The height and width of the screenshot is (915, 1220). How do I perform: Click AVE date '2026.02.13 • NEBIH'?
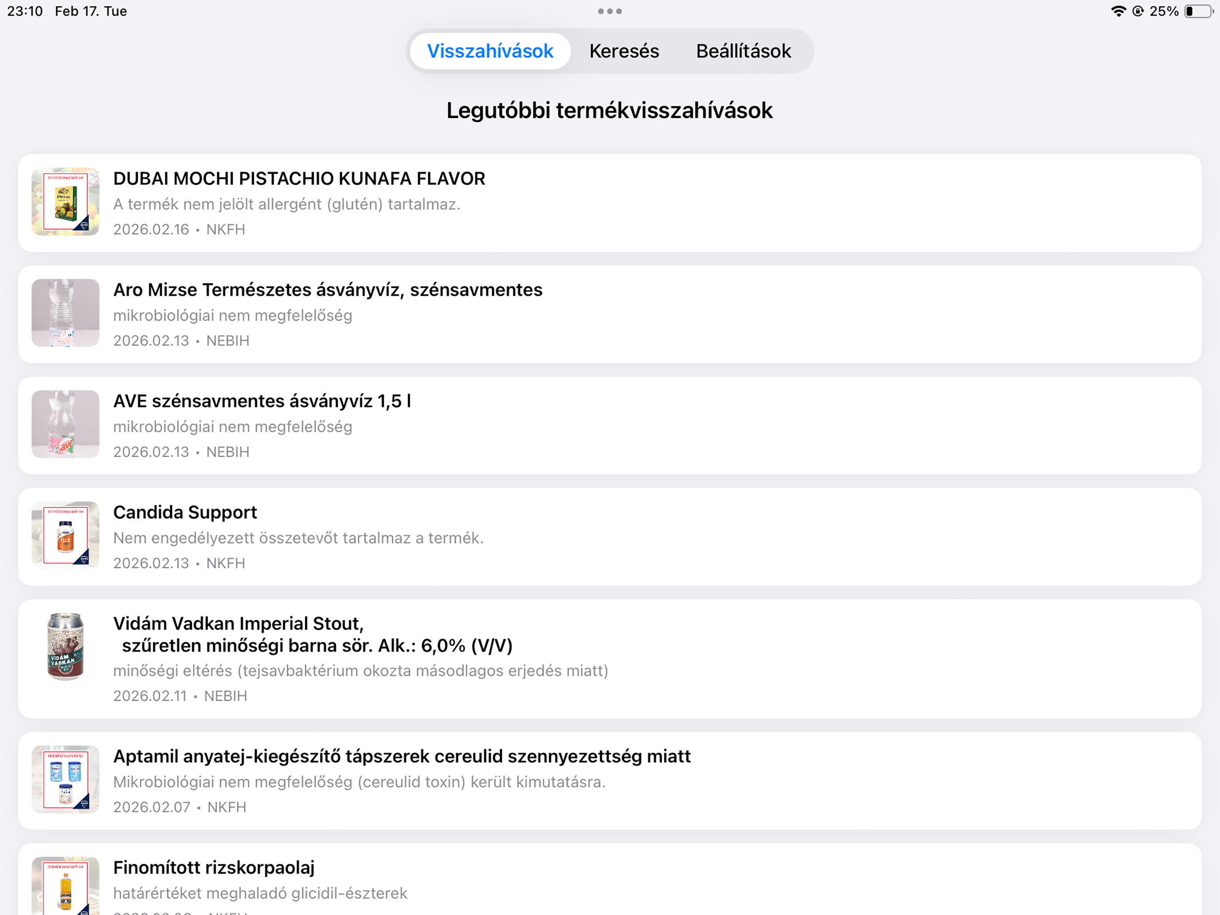(181, 452)
